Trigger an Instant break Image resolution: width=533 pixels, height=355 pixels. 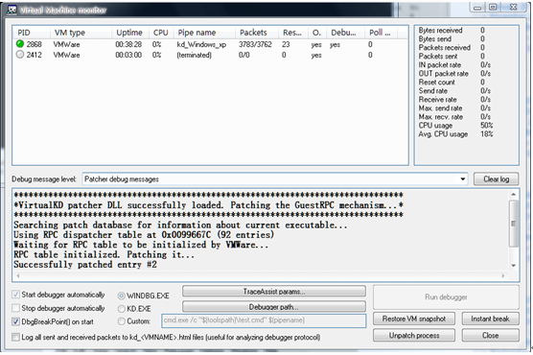[490, 319]
